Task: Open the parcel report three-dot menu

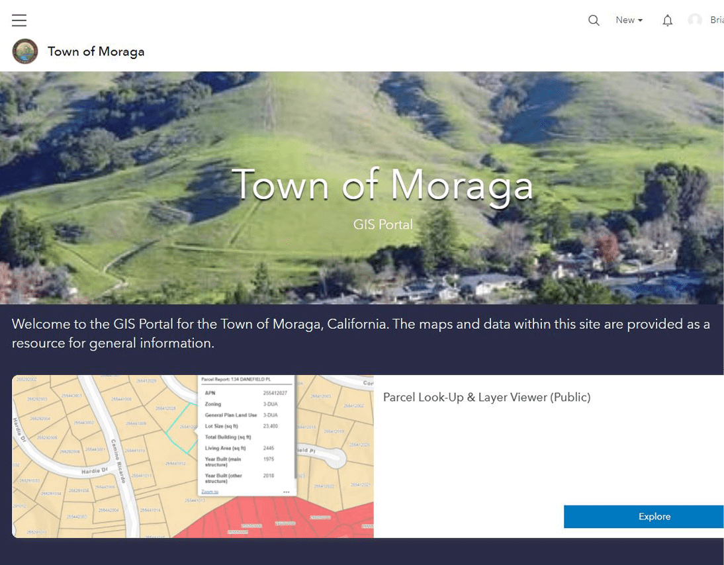Action: tap(287, 492)
